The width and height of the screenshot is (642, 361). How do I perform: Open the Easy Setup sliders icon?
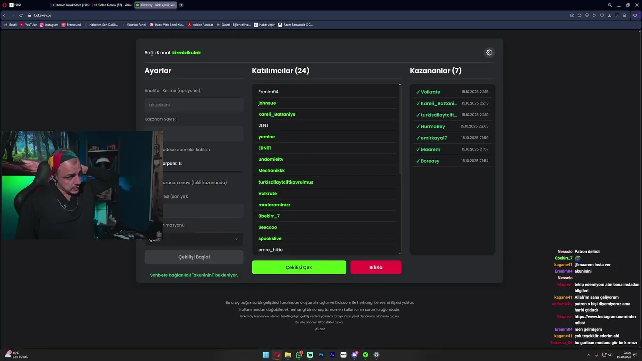[617, 15]
